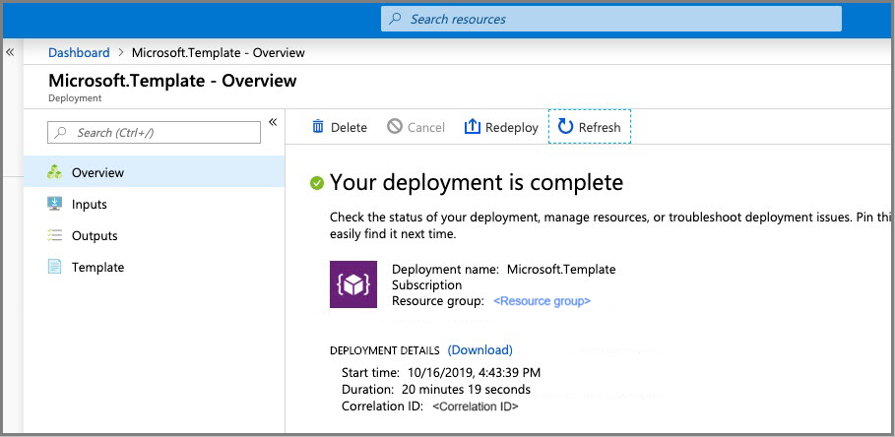This screenshot has height=437, width=895.
Task: Select the Outputs menu item
Action: [95, 235]
